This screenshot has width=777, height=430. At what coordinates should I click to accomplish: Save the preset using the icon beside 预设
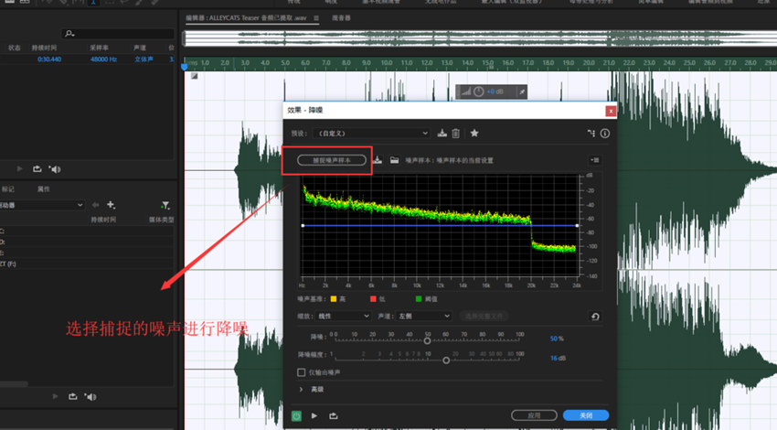click(x=442, y=134)
